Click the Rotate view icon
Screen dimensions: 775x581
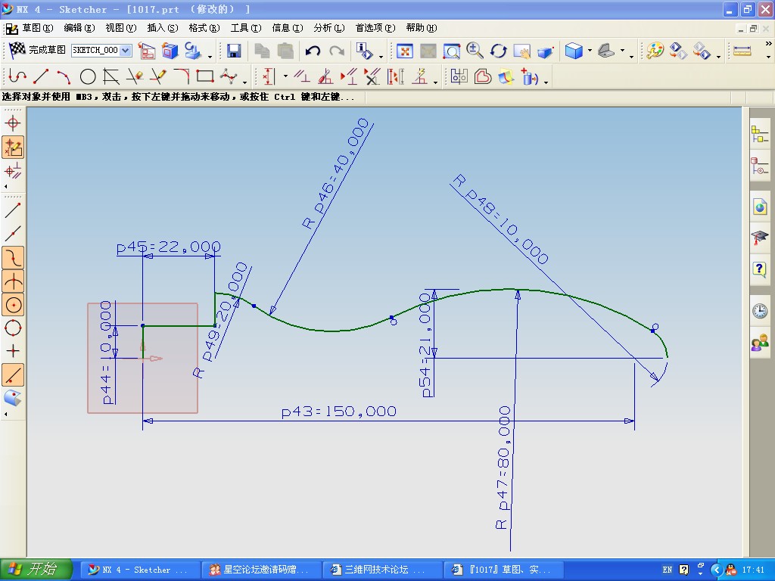coord(498,51)
